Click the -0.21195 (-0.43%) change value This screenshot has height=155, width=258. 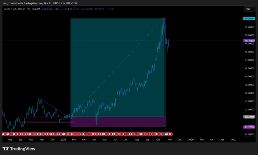[104, 9]
